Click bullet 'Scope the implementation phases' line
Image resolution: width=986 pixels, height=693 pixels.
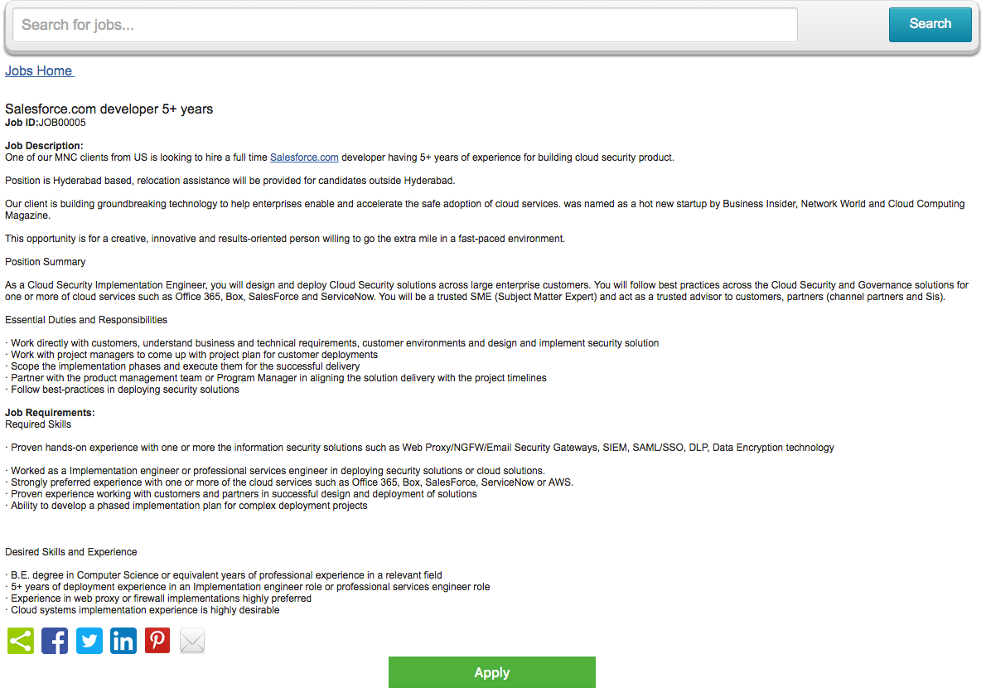pos(182,366)
